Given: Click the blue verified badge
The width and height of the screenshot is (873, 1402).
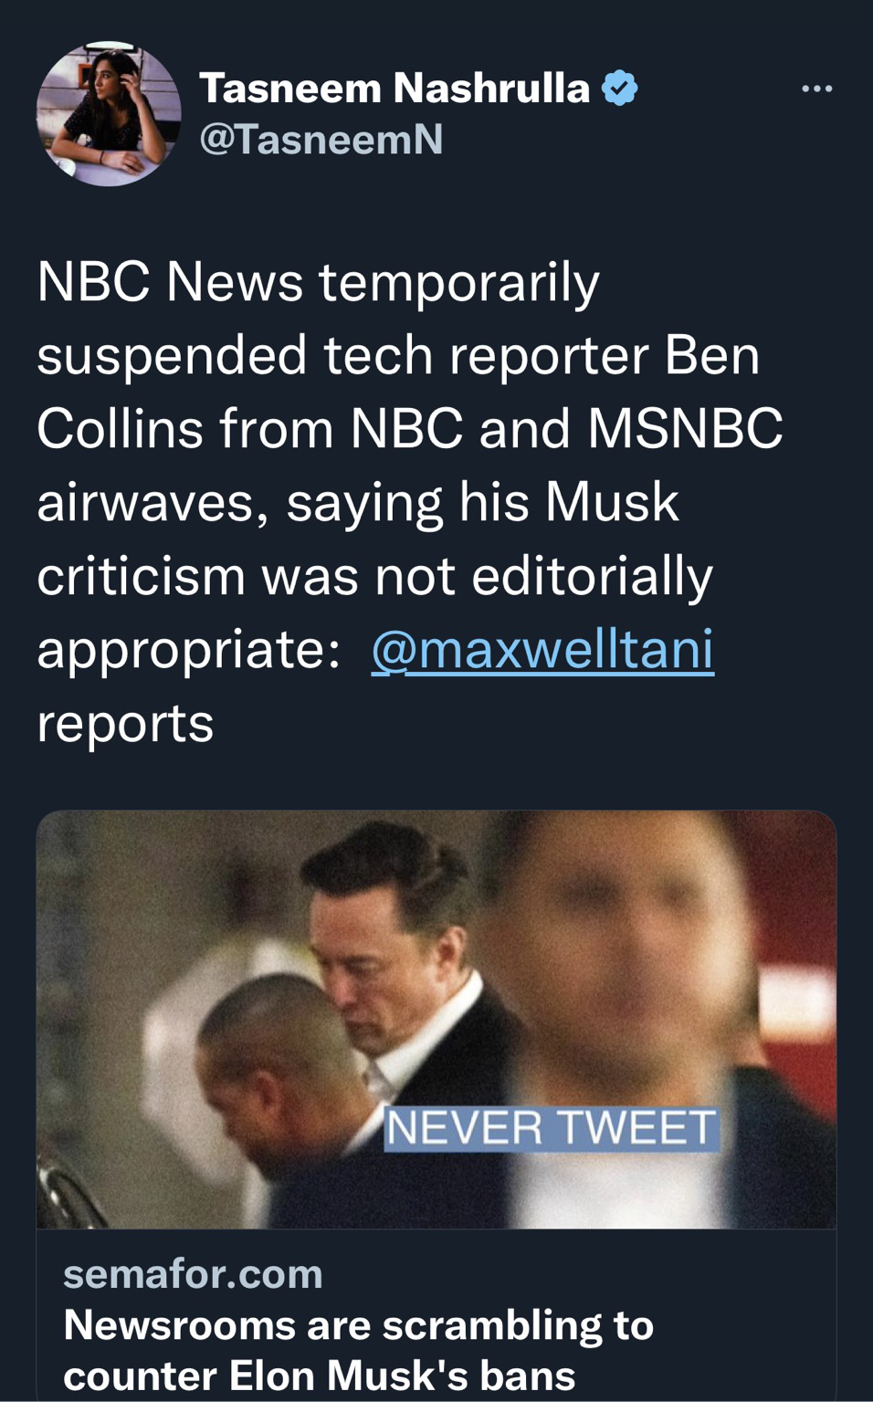Looking at the screenshot, I should [620, 89].
